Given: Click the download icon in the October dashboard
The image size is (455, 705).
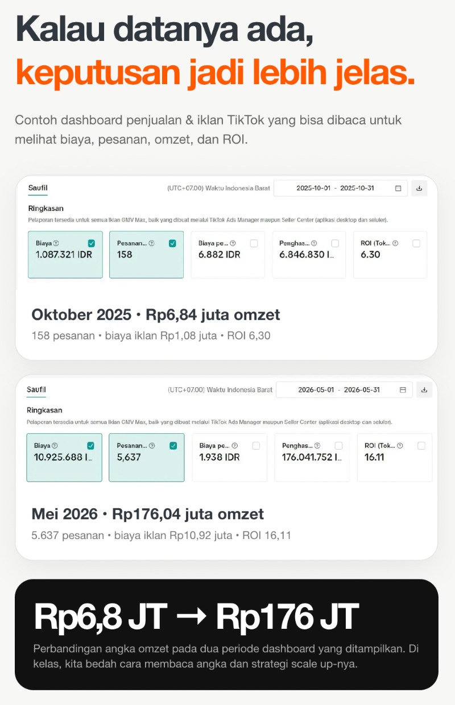Looking at the screenshot, I should tap(419, 188).
